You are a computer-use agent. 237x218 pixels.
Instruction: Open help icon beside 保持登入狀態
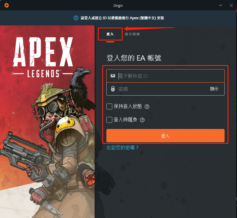coord(147,107)
